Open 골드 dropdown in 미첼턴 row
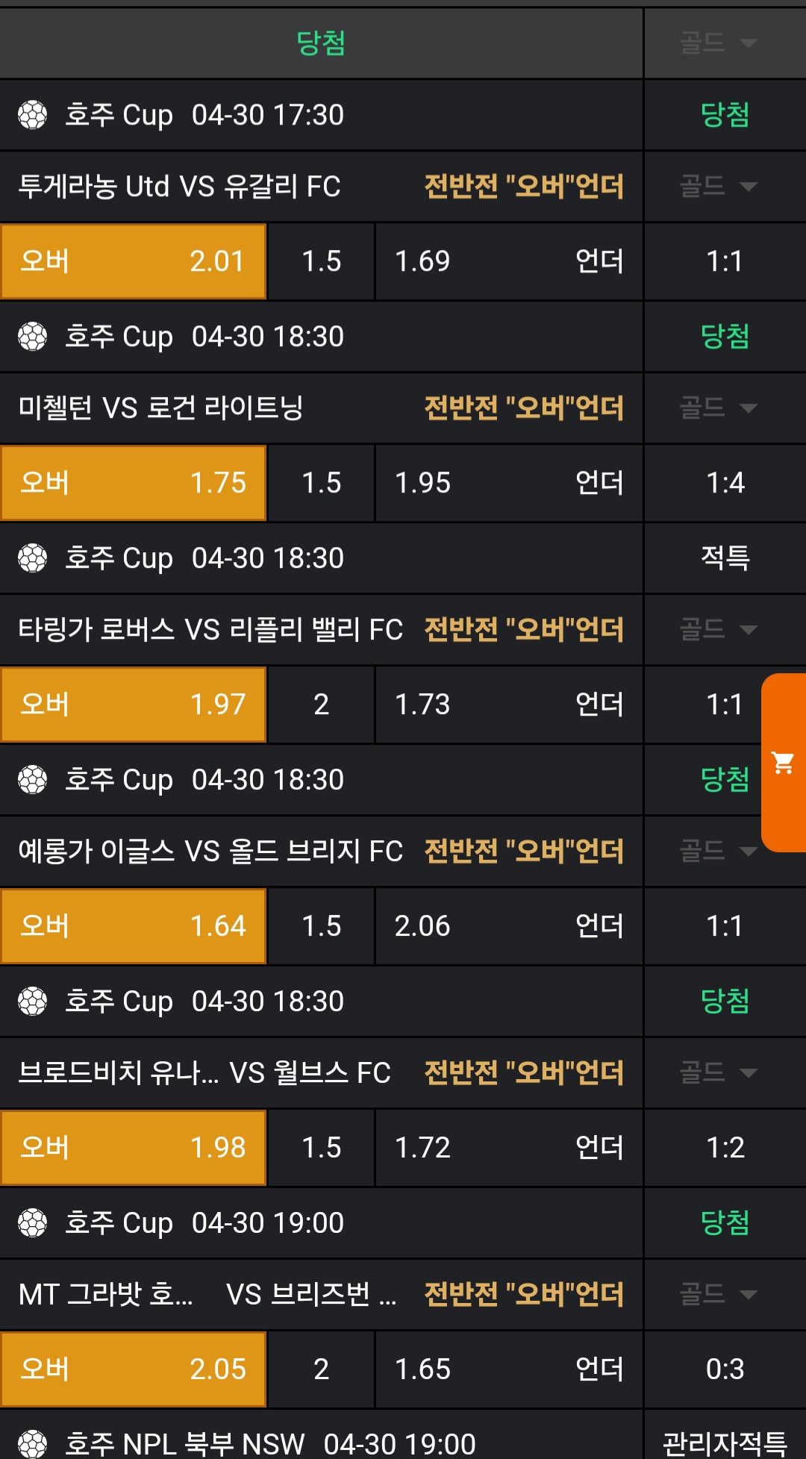This screenshot has width=806, height=1459. click(x=718, y=407)
